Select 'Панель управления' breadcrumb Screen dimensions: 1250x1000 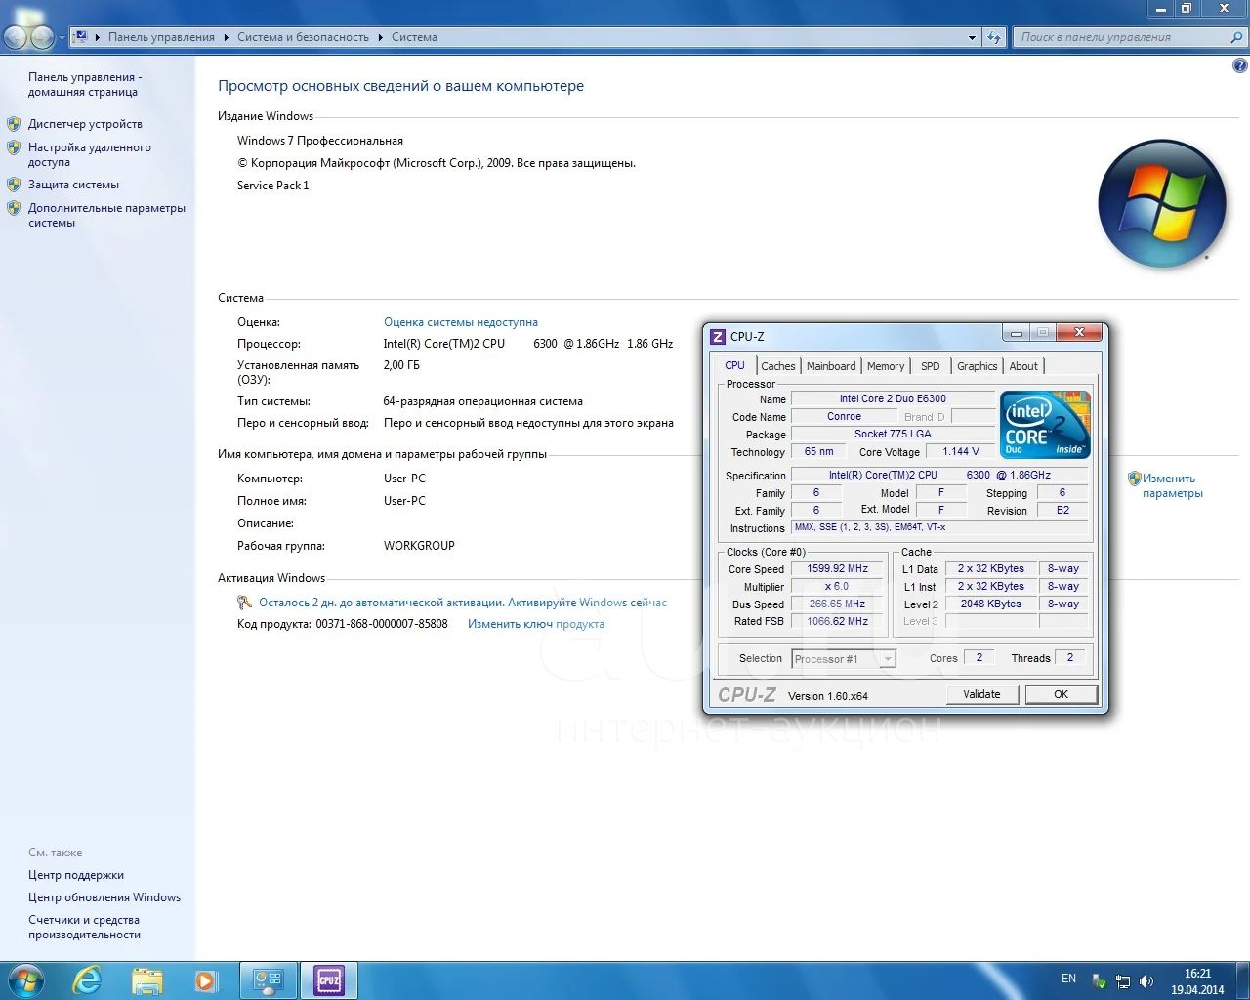click(161, 37)
